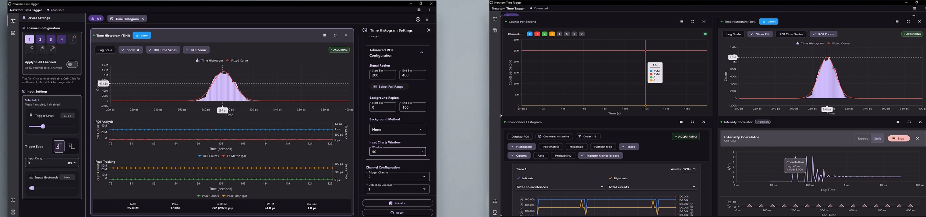Close the Time Histogram Settings panel
The height and width of the screenshot is (217, 926).
(x=429, y=30)
